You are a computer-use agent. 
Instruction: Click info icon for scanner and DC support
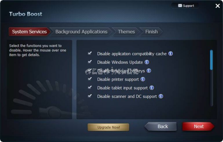161,96
